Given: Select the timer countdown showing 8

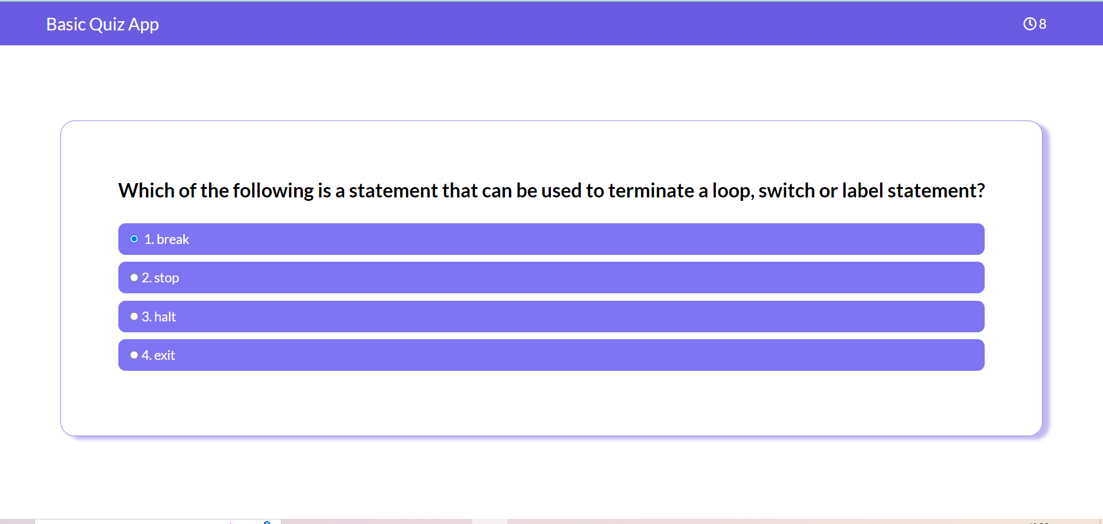Looking at the screenshot, I should 1042,24.
